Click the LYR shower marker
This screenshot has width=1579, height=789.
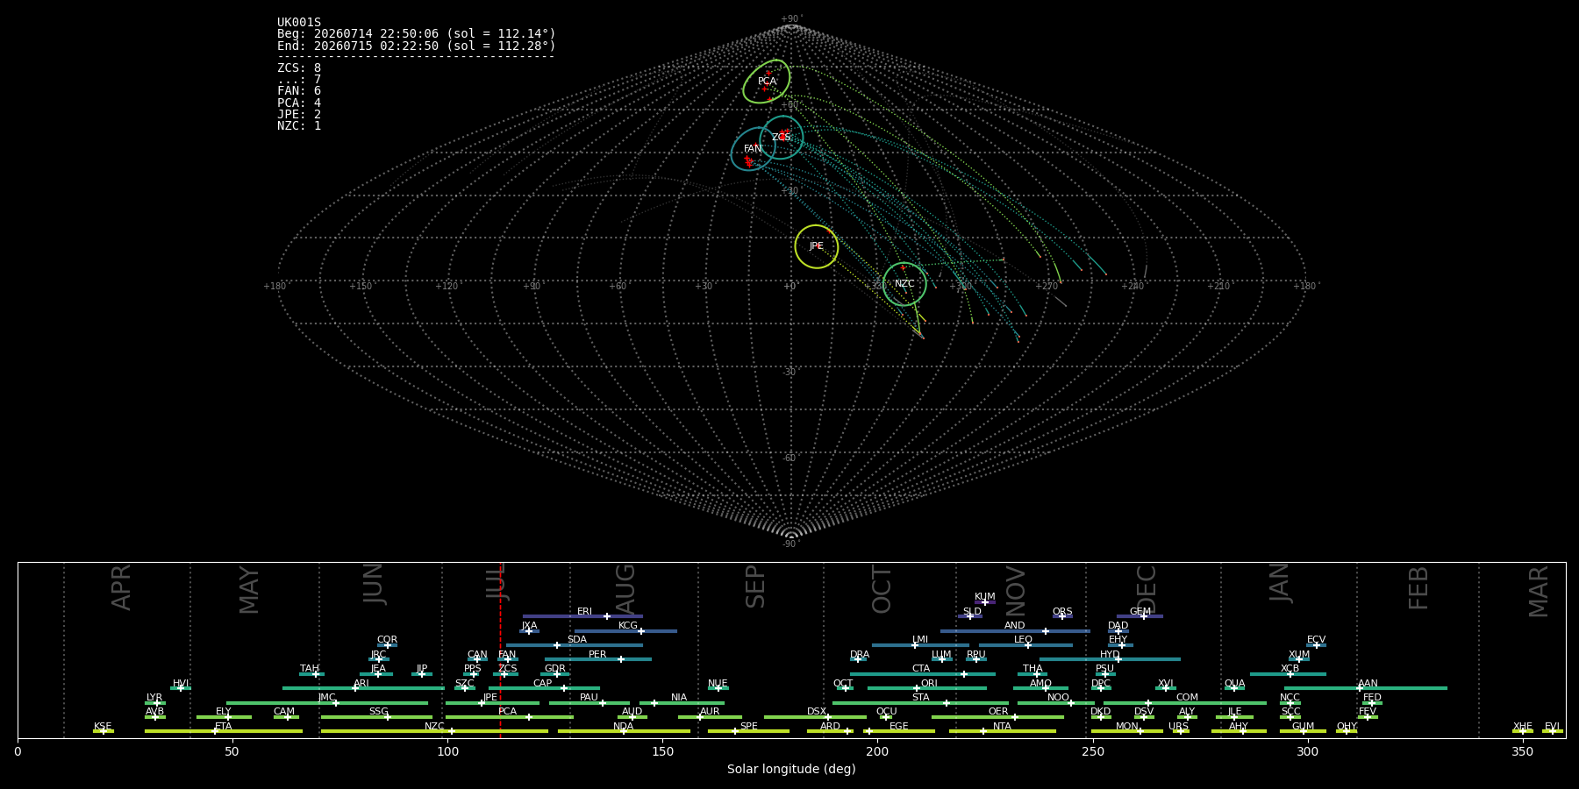157,702
